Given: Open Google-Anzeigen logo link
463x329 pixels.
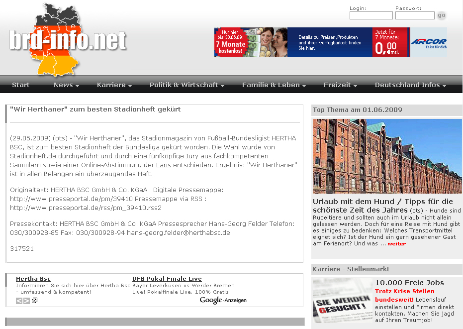Looking at the screenshot, I should pos(223,300).
